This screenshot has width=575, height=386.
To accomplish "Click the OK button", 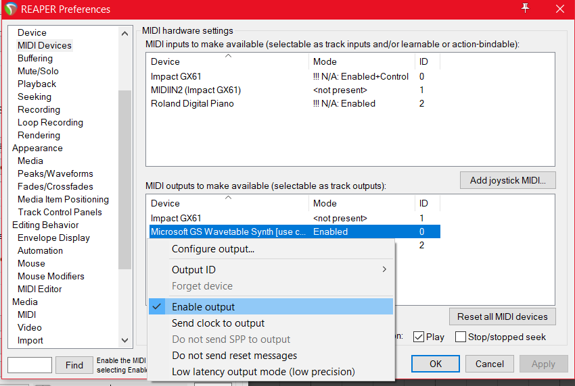I will [435, 364].
